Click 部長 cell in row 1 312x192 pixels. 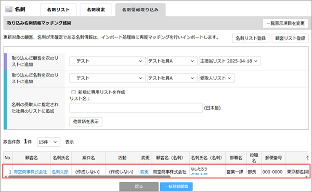click(252, 172)
